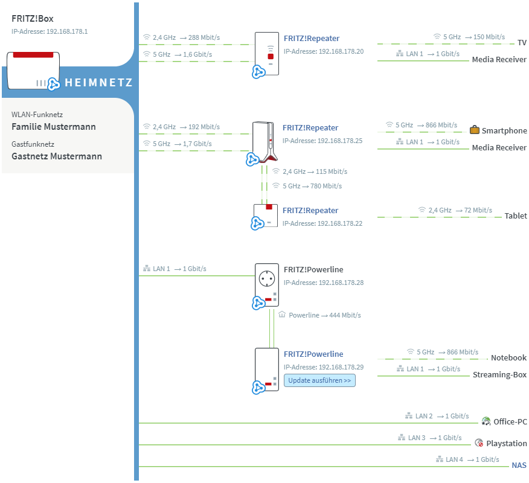The width and height of the screenshot is (529, 483).
Task: Click Media Receiver under TV
Action: tap(499, 60)
